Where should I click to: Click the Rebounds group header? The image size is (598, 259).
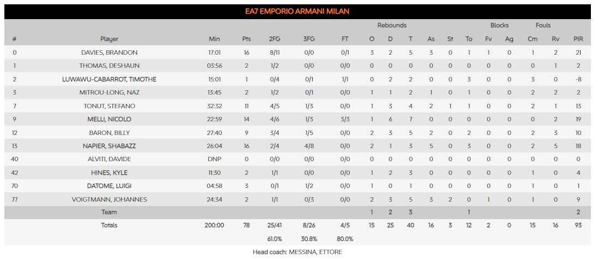tap(392, 25)
